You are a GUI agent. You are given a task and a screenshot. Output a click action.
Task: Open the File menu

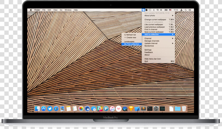click(44, 10)
